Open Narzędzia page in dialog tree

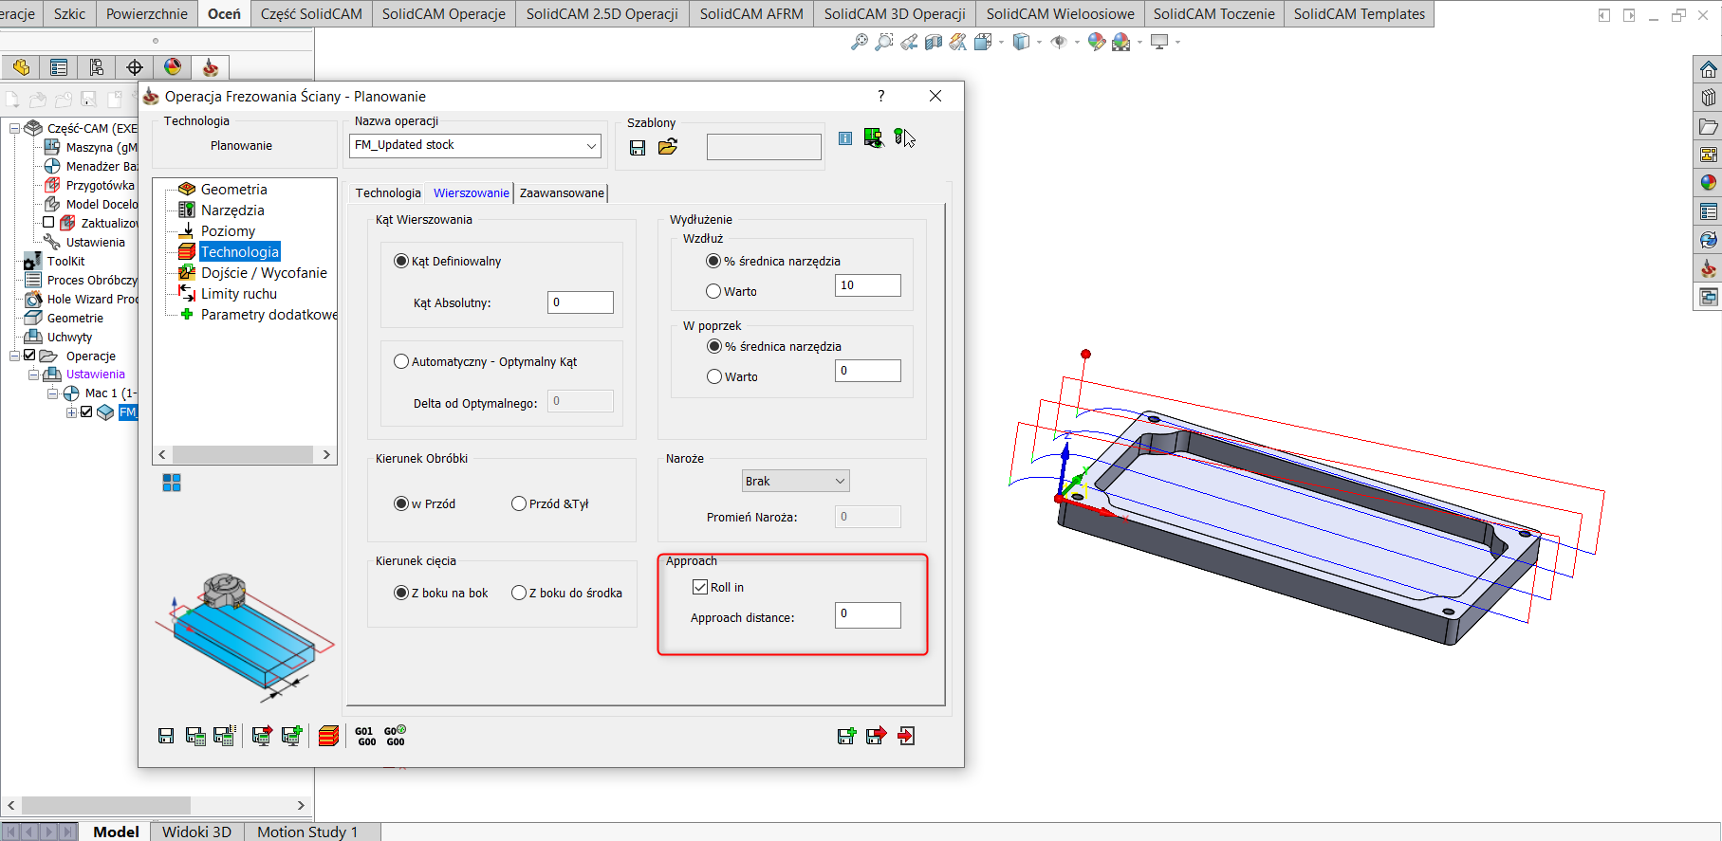pos(232,210)
